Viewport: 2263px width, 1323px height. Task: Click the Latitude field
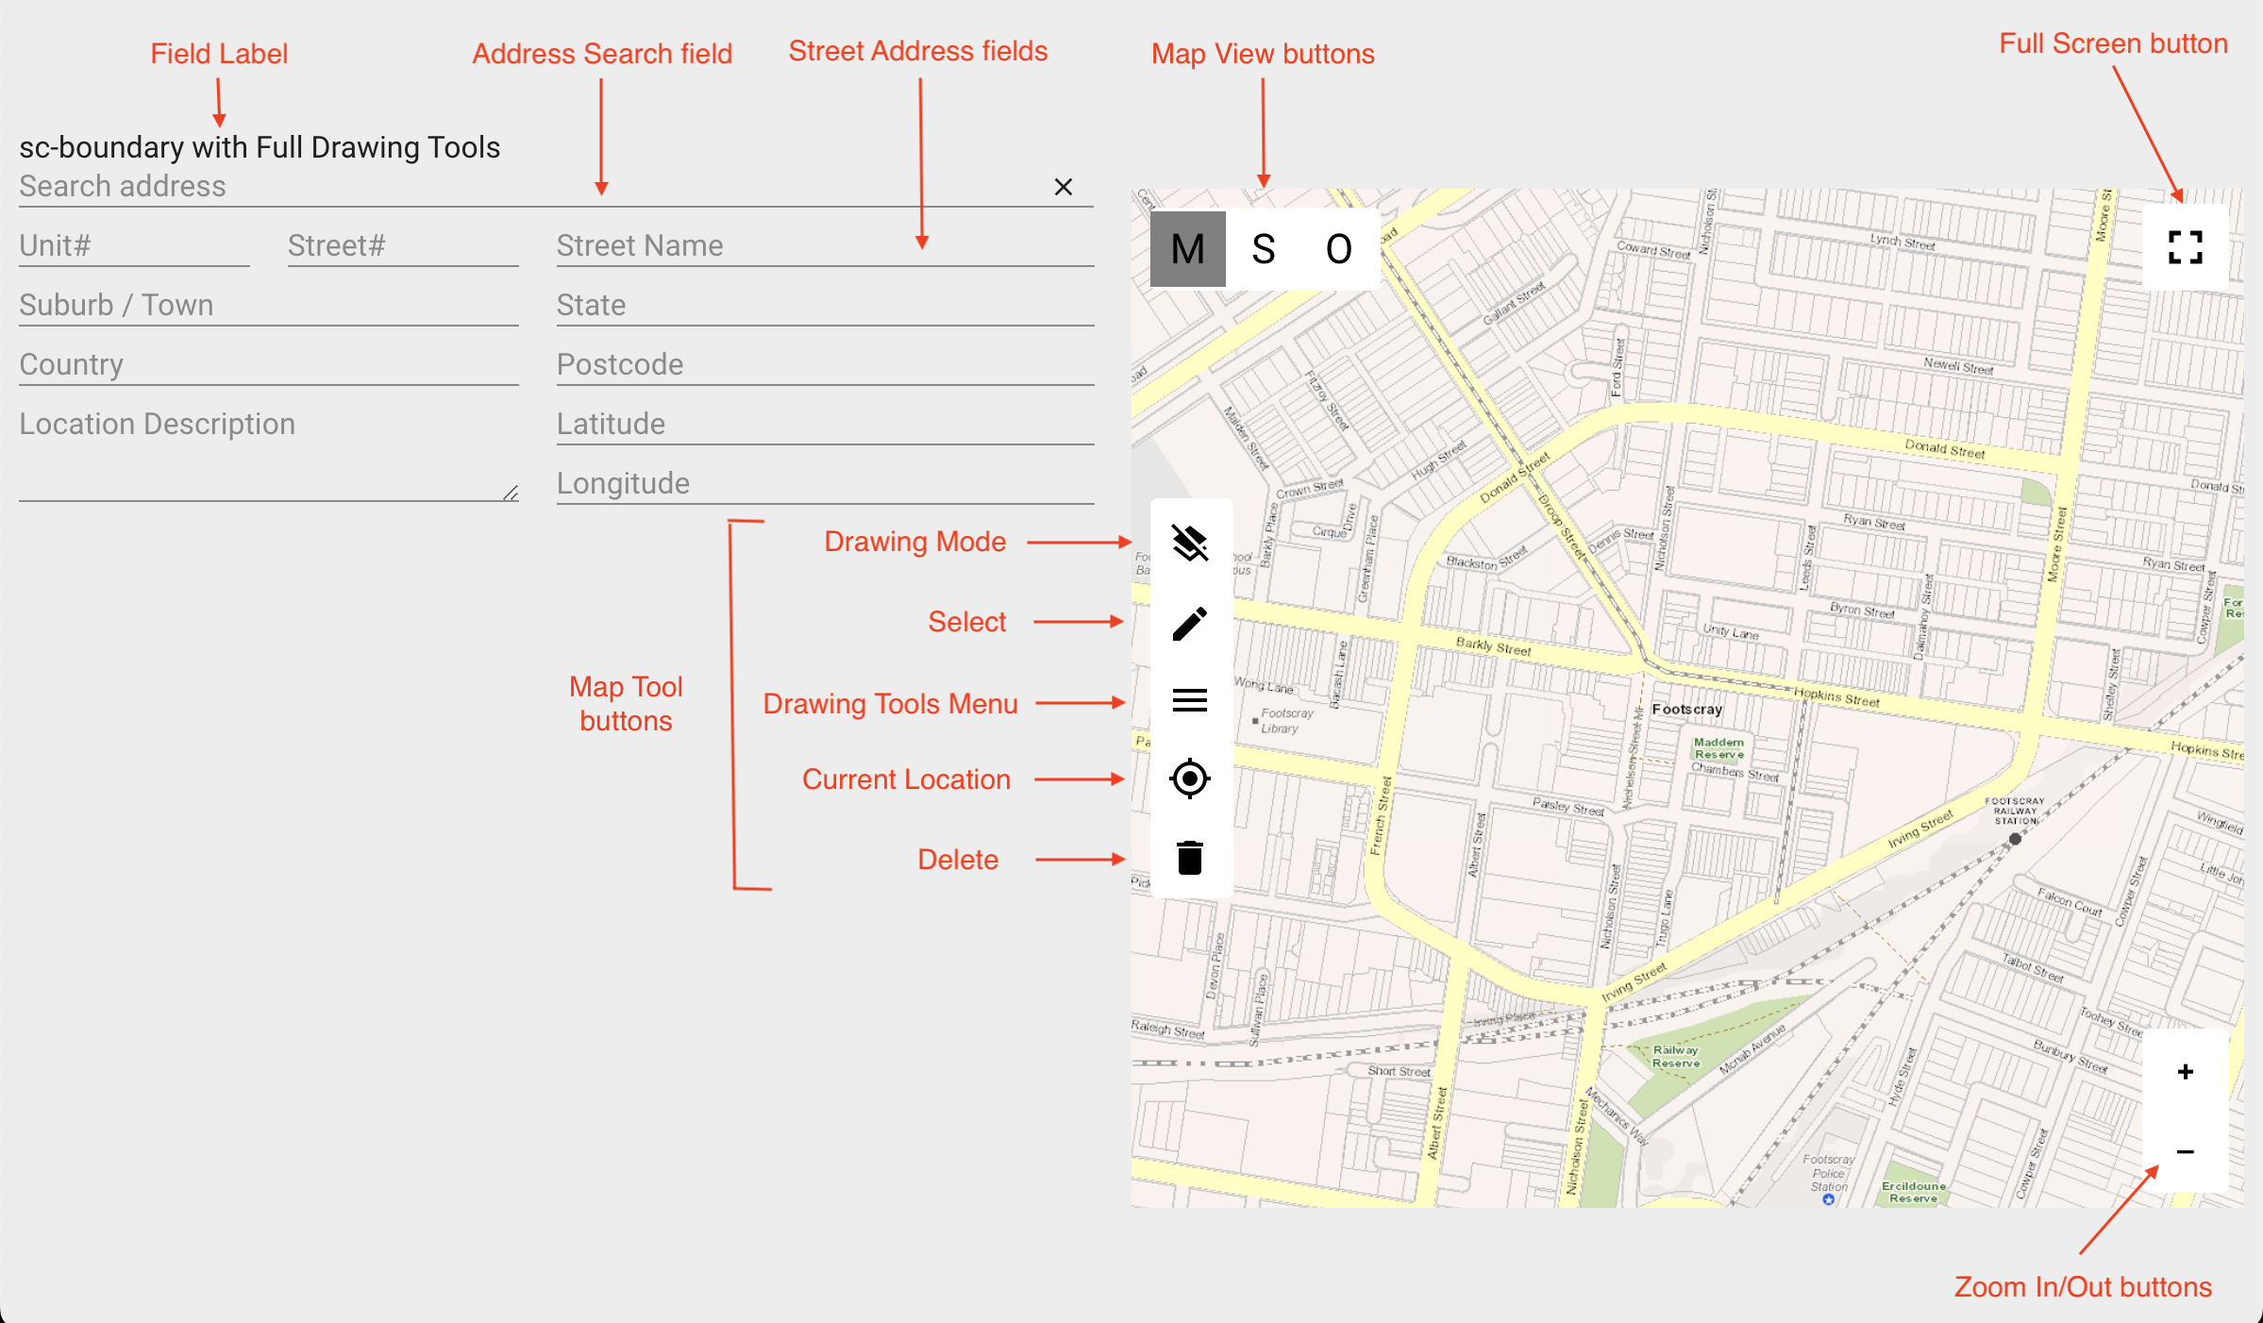pos(824,425)
